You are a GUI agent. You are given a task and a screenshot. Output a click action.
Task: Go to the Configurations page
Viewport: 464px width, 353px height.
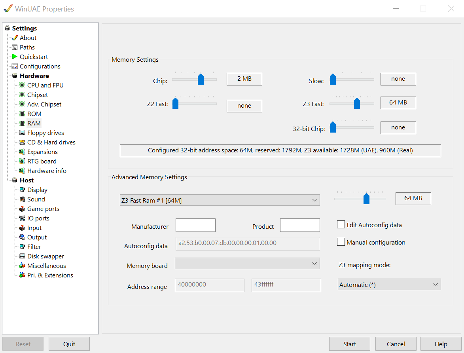[x=40, y=66]
